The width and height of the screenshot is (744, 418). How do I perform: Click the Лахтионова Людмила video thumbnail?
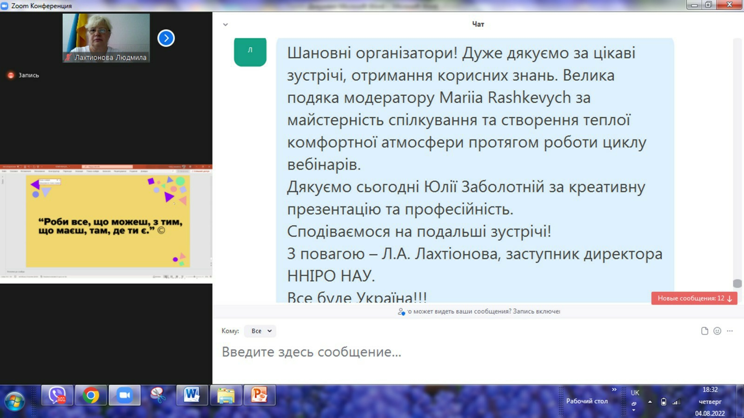coord(106,37)
